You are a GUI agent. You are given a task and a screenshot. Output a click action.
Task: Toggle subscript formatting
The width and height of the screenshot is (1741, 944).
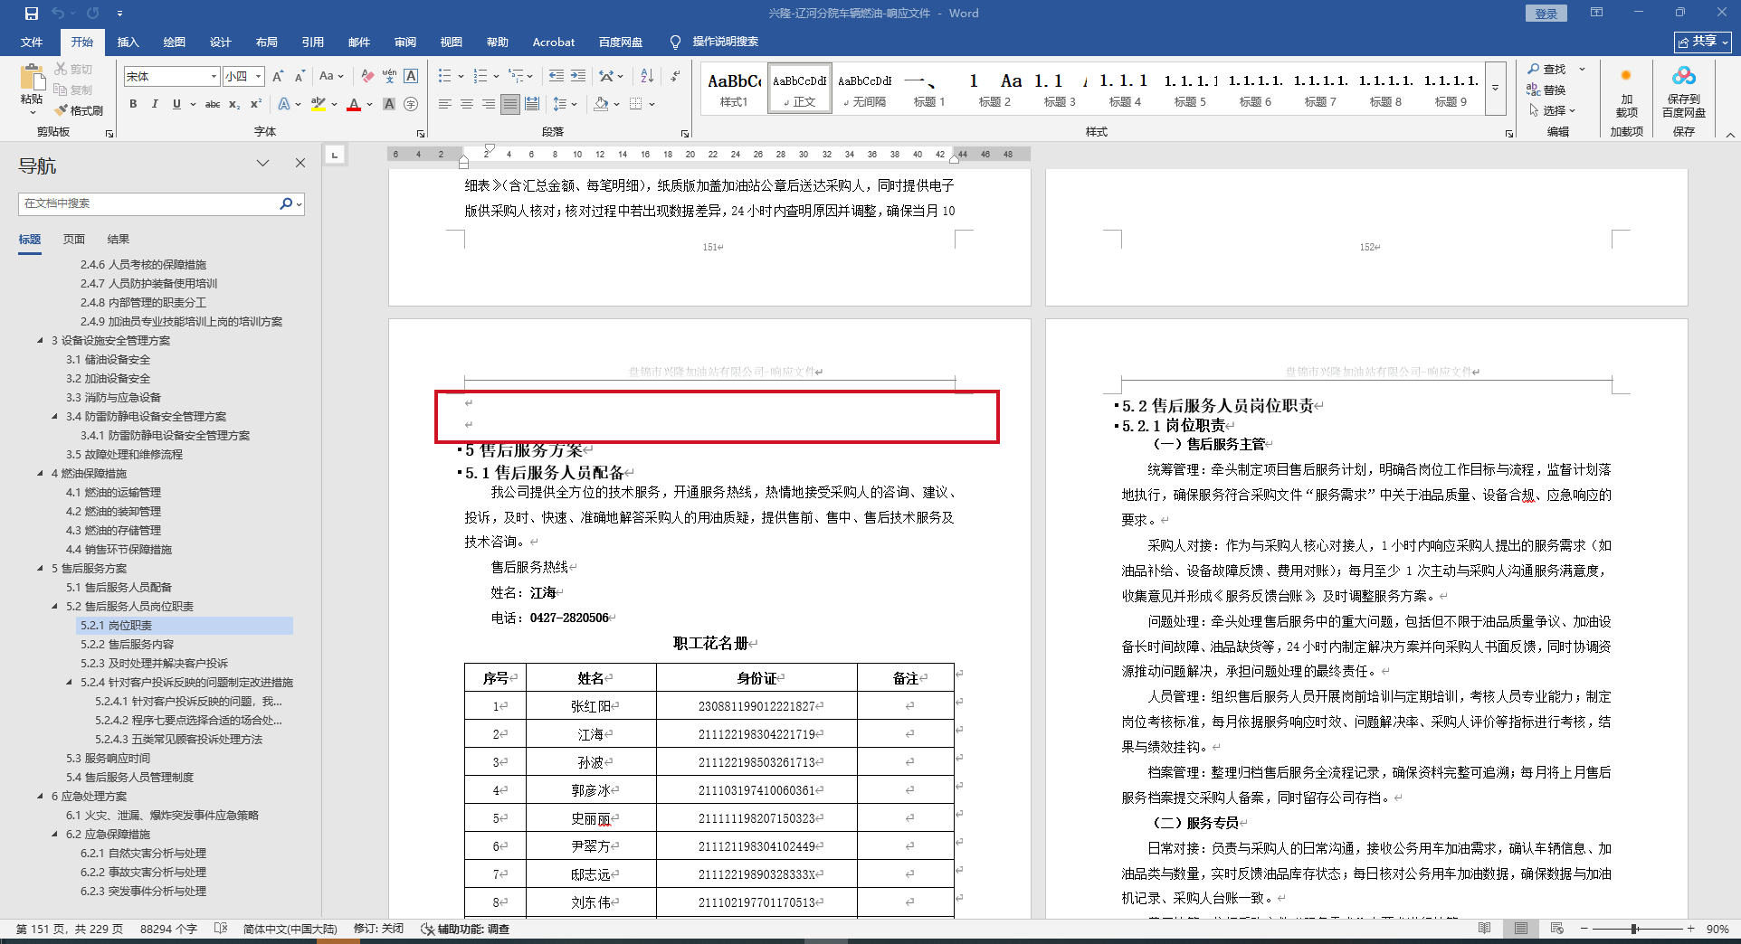[x=234, y=104]
